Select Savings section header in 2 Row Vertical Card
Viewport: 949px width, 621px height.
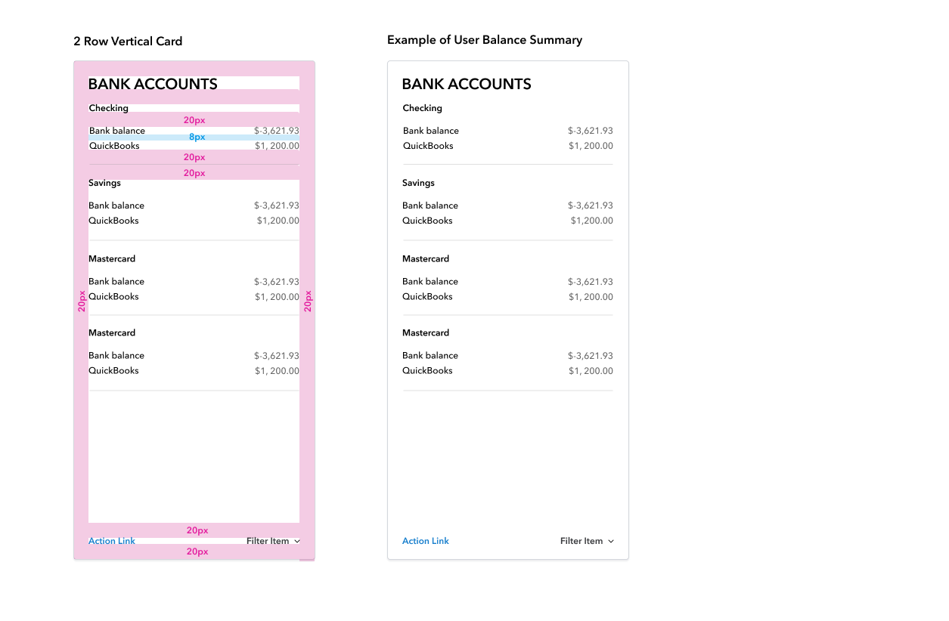click(104, 183)
